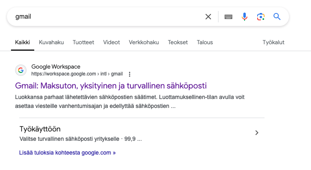This screenshot has height=170, width=311.
Task: Select the Talous tab
Action: click(x=205, y=42)
